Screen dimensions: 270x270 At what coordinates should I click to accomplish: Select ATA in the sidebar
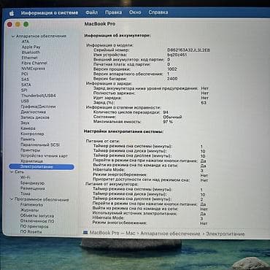(25, 42)
